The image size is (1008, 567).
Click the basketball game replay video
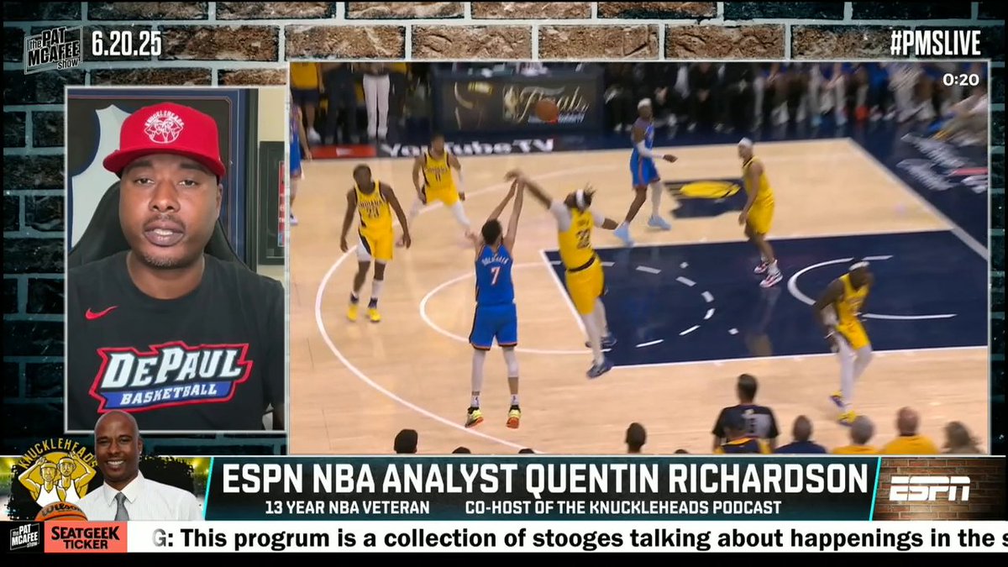639,258
